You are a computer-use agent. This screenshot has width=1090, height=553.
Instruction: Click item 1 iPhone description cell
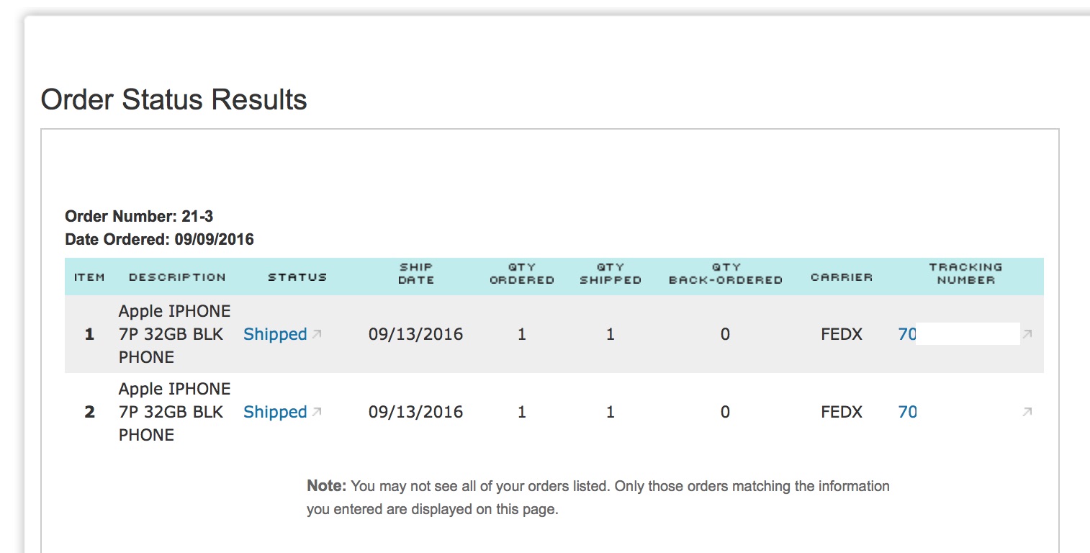tap(174, 334)
